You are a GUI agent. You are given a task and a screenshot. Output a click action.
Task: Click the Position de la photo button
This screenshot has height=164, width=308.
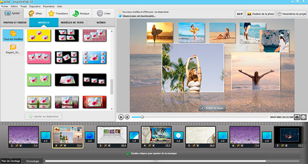pyautogui.click(x=261, y=14)
